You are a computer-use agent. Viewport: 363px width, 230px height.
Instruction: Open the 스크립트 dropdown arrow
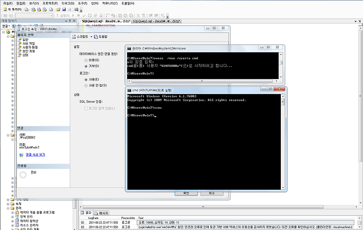91,37
